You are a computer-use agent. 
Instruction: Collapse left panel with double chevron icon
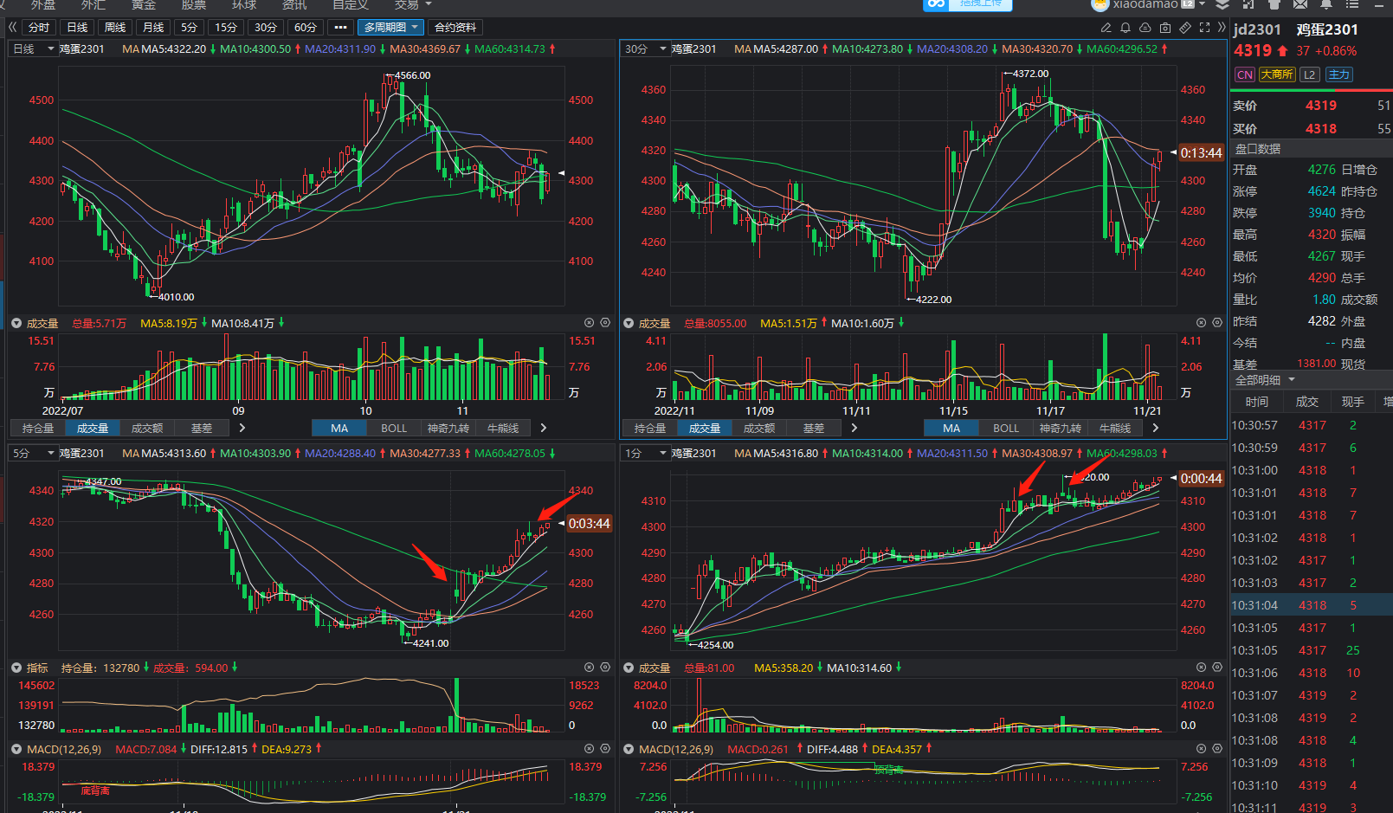[x=13, y=28]
